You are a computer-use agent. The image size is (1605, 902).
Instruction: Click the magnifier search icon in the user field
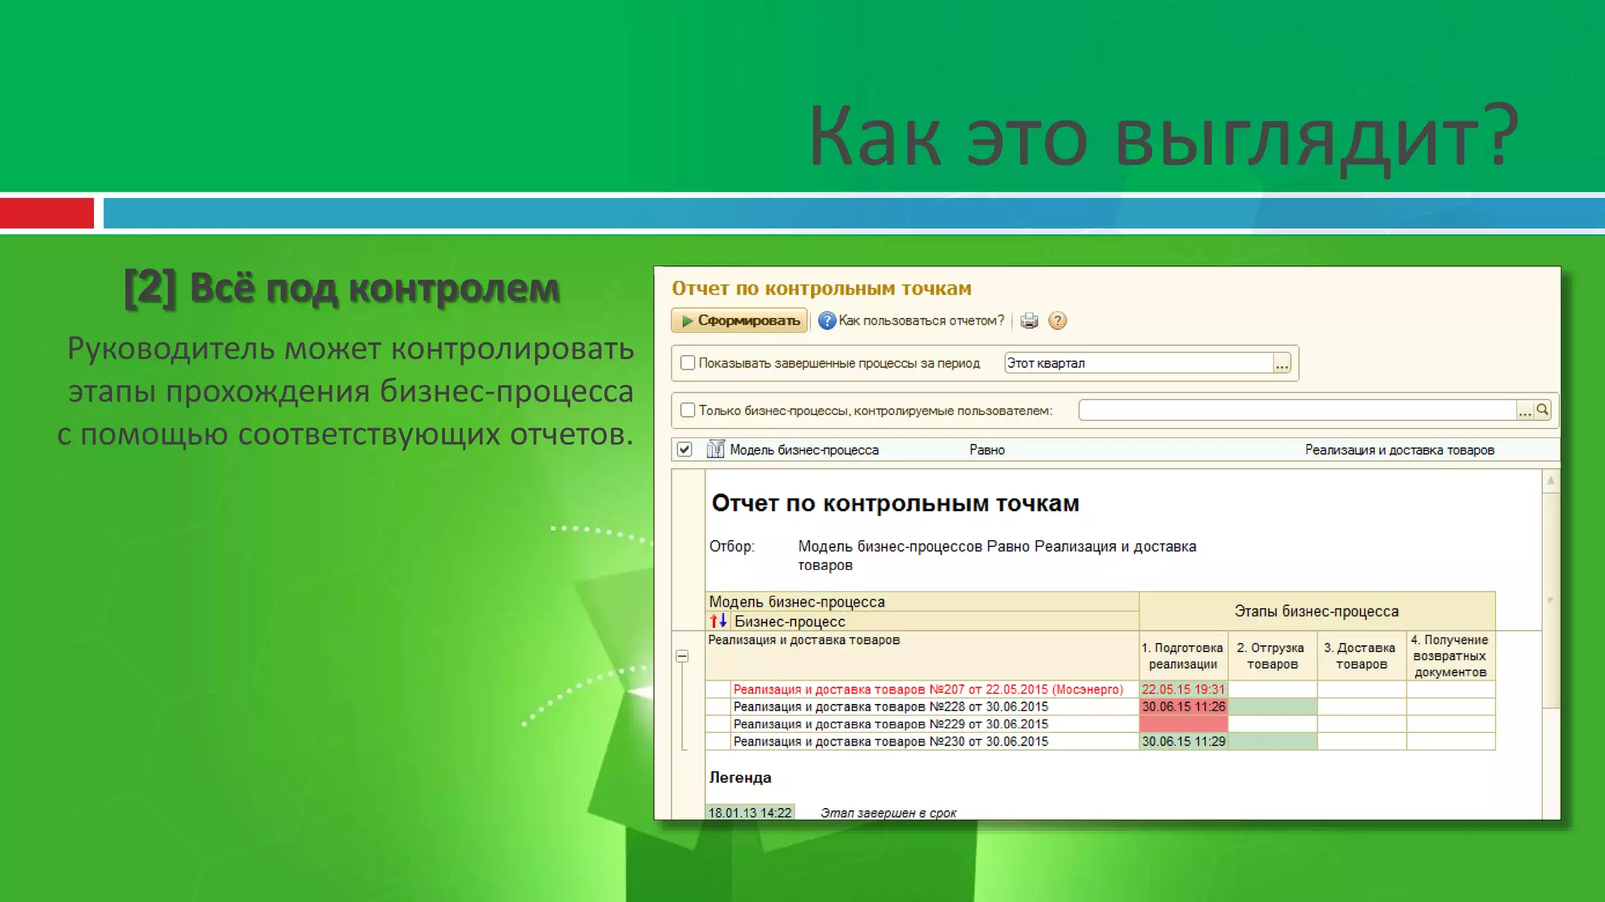click(x=1542, y=410)
